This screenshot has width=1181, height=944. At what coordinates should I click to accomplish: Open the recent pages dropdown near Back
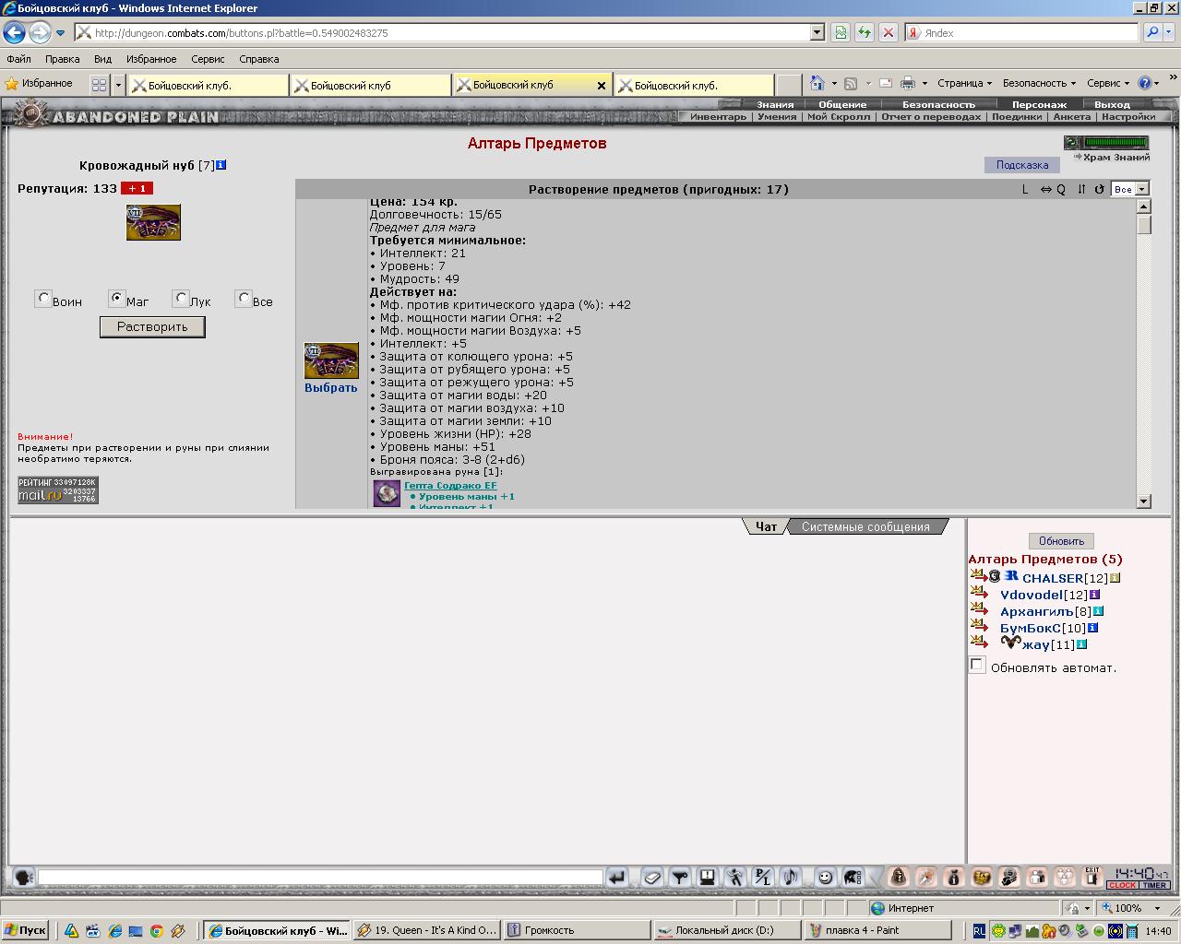pyautogui.click(x=61, y=33)
